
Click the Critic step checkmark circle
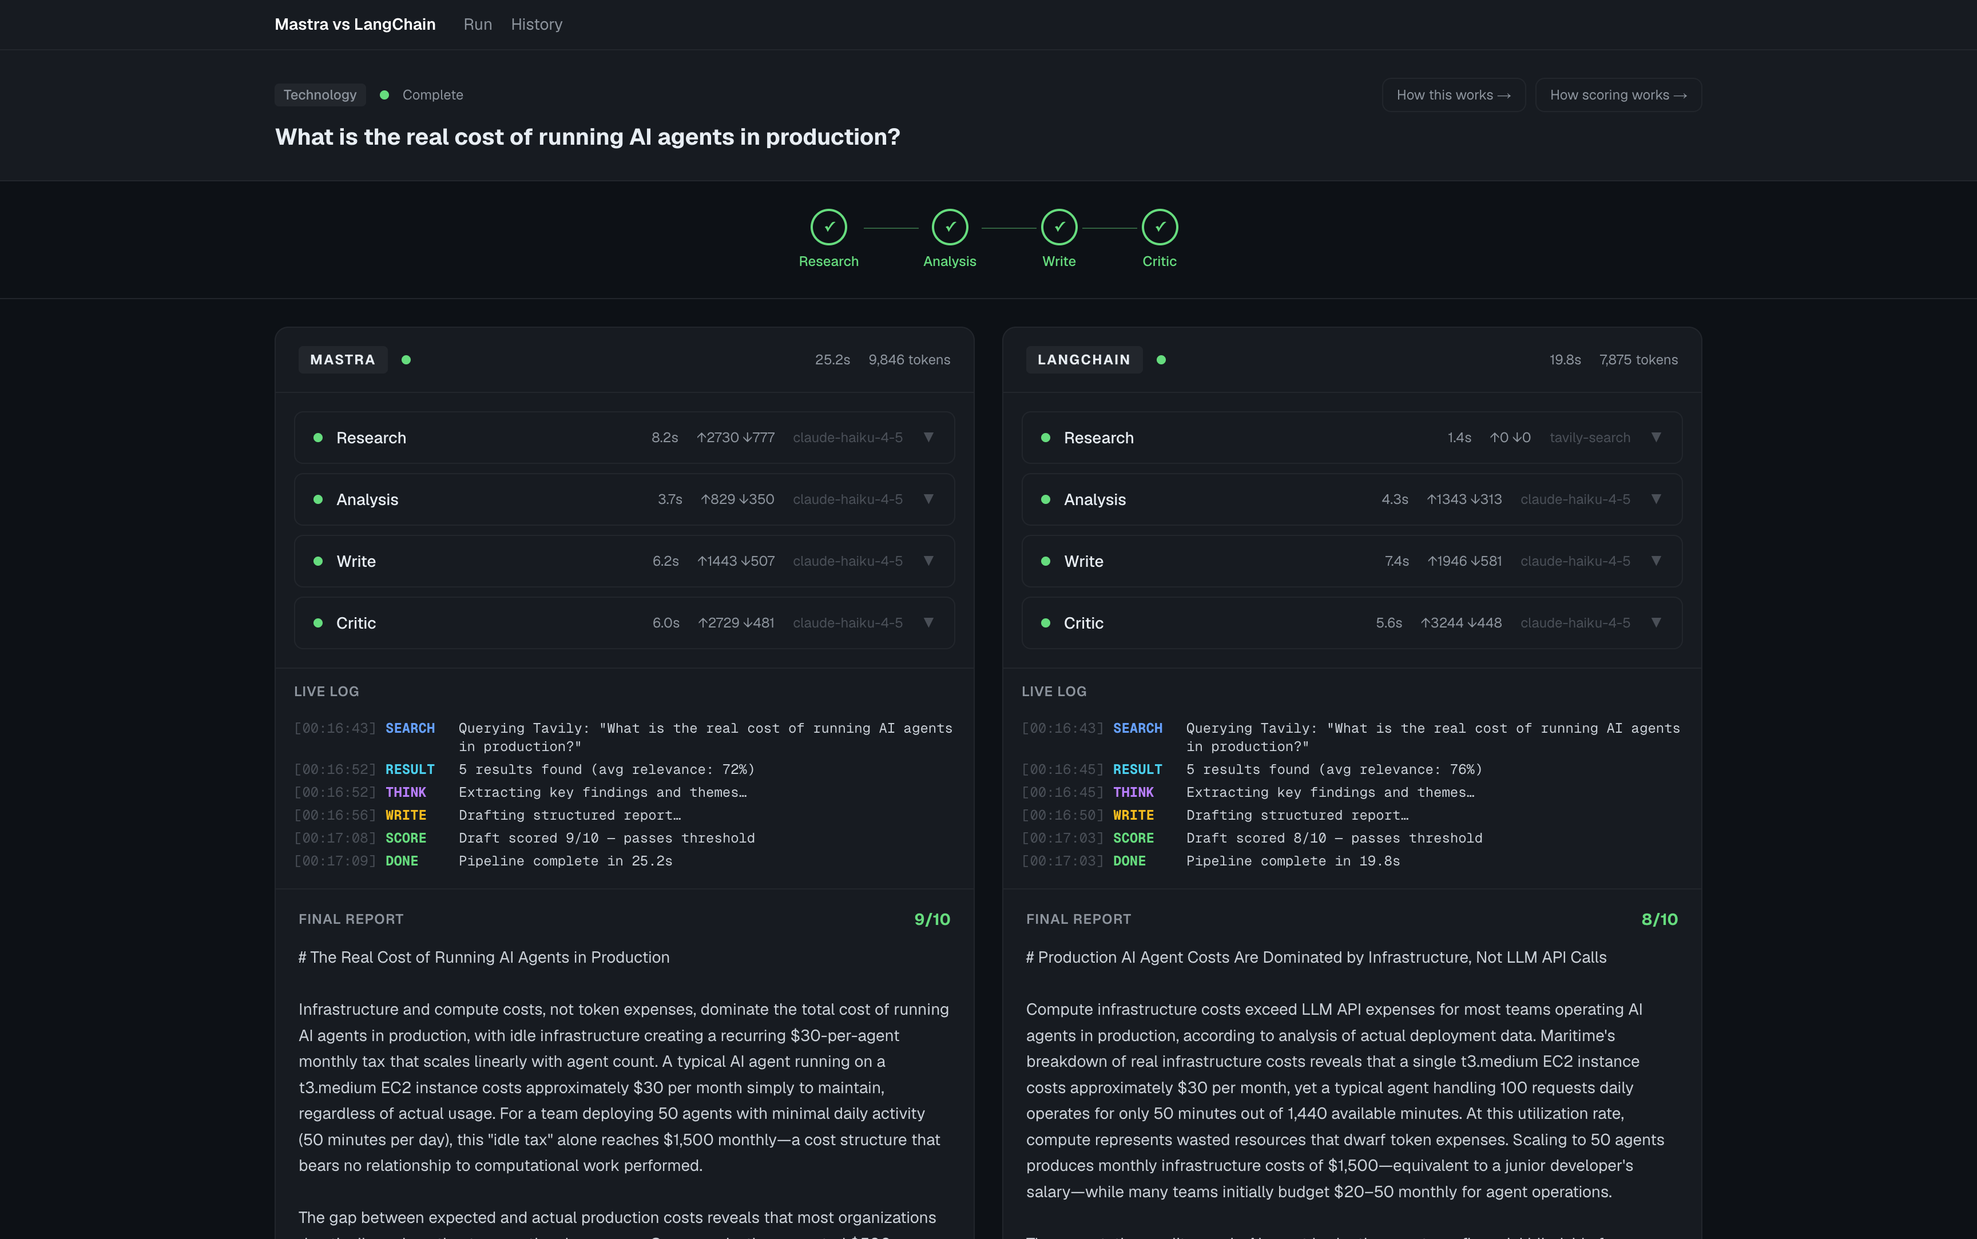point(1160,227)
